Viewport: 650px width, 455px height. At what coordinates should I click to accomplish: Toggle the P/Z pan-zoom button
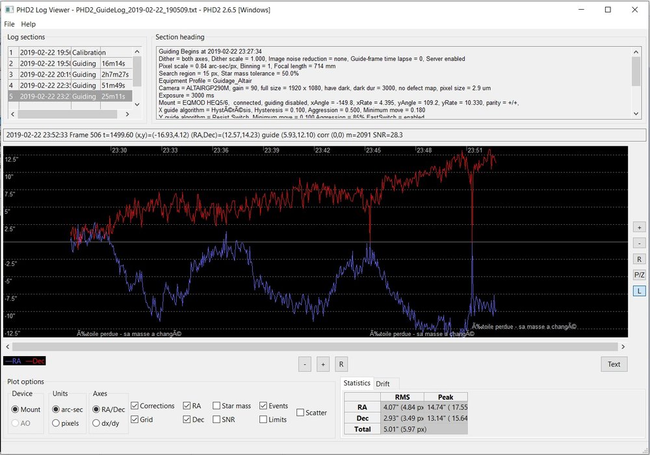click(639, 275)
